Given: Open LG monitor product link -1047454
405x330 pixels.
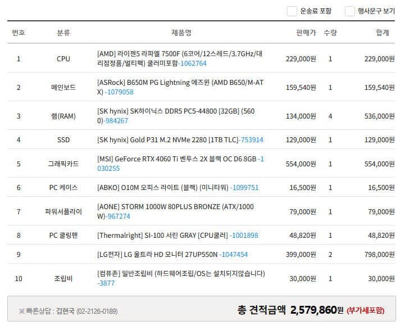Looking at the screenshot, I should click(234, 255).
